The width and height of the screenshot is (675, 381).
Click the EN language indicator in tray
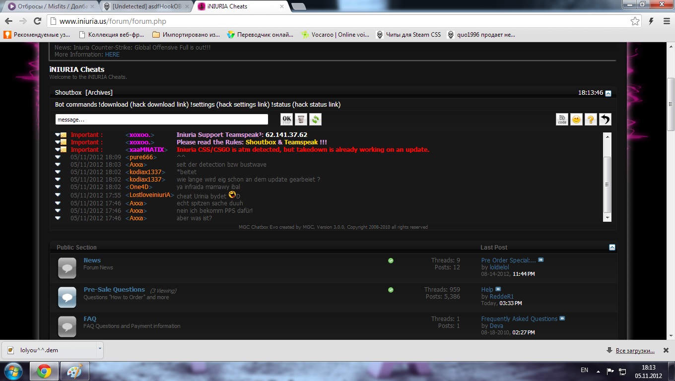(x=584, y=370)
